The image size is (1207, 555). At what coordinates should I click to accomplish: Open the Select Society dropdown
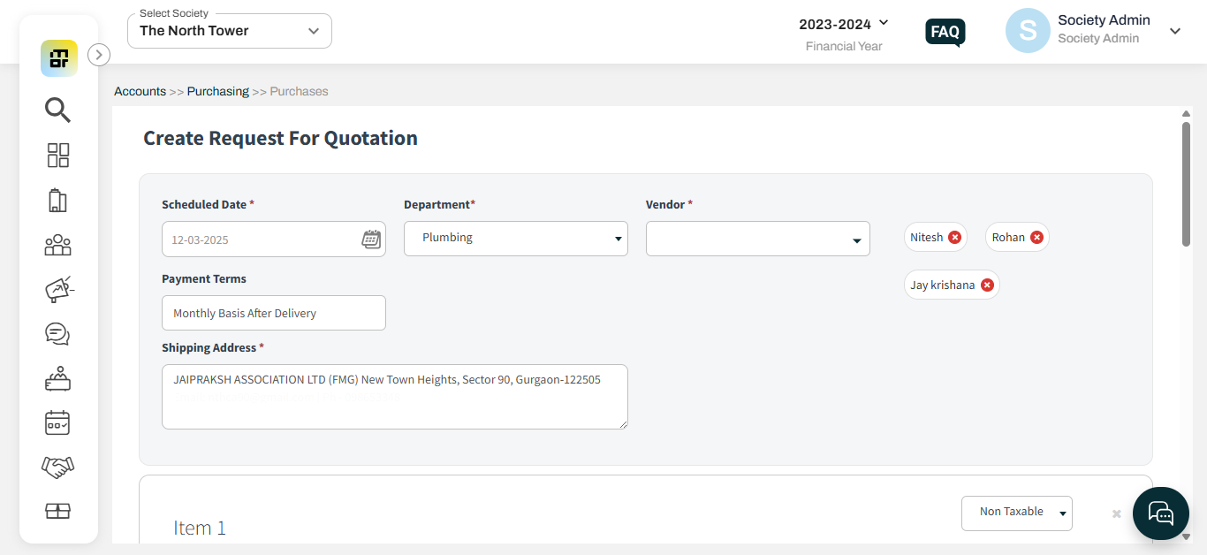click(230, 31)
